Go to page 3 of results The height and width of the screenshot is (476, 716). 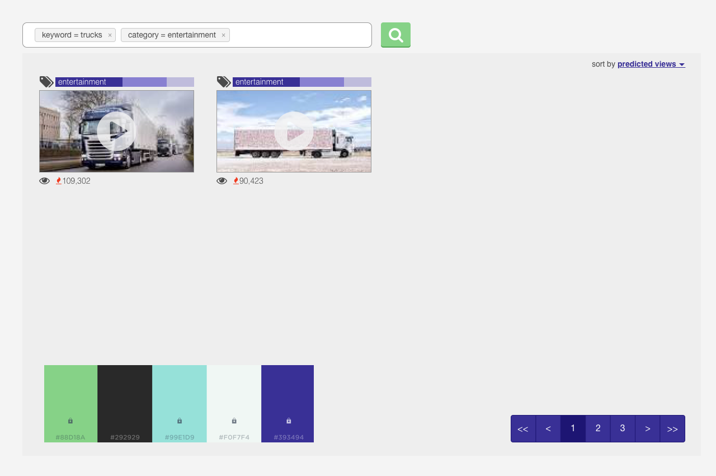[x=623, y=428]
